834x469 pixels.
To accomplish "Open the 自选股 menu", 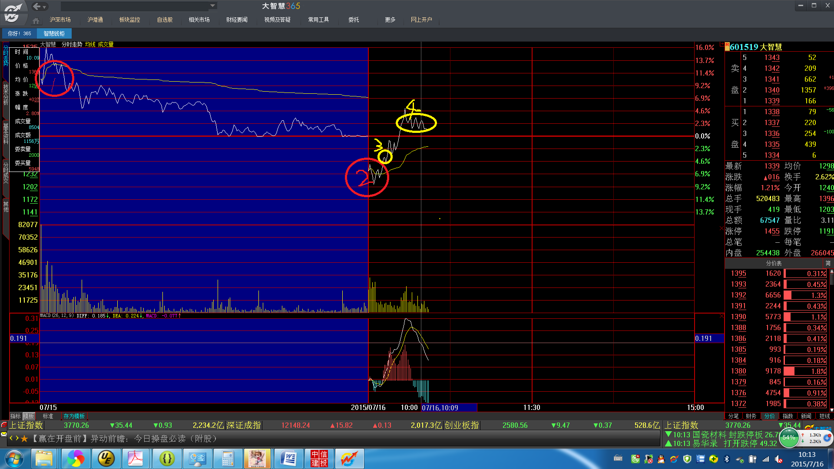I will pos(165,20).
